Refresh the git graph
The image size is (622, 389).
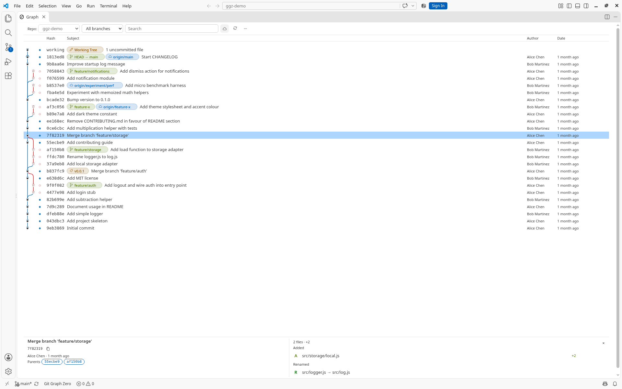coord(235,28)
